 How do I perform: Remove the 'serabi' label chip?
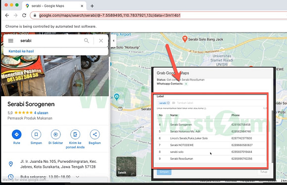pyautogui.click(x=168, y=103)
